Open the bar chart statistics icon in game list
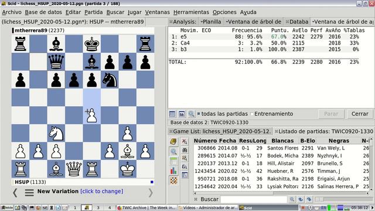Screen dimensions: 375x211 tap(173, 171)
